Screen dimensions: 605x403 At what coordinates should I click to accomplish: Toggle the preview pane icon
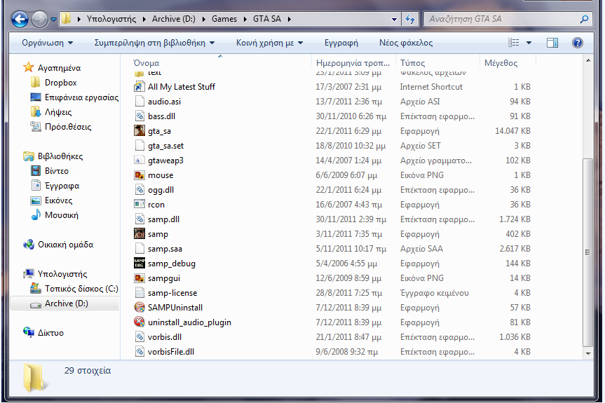552,43
